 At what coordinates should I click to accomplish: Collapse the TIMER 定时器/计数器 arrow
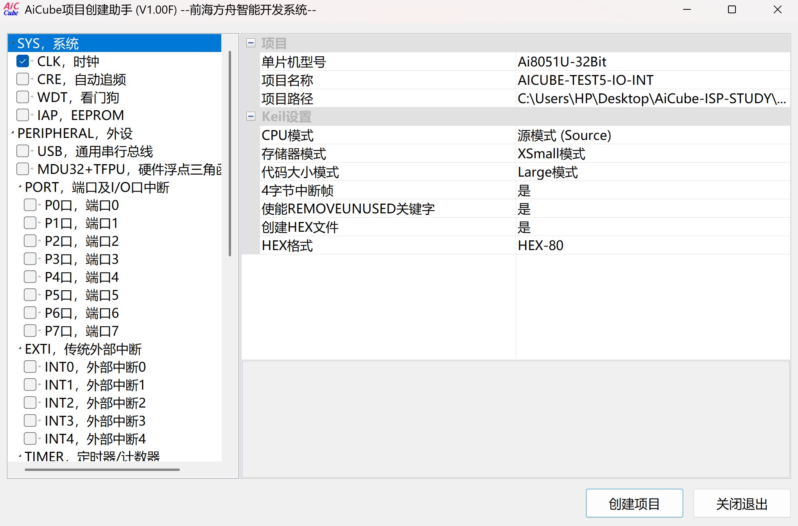click(x=20, y=456)
